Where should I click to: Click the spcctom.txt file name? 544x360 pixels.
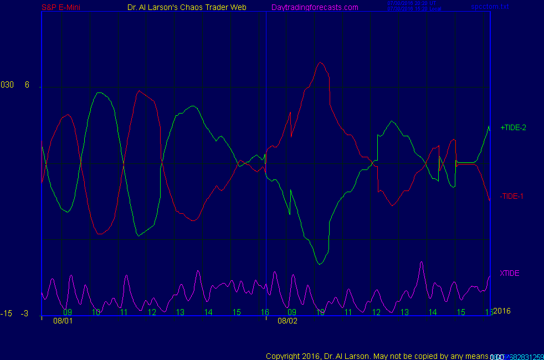click(490, 7)
